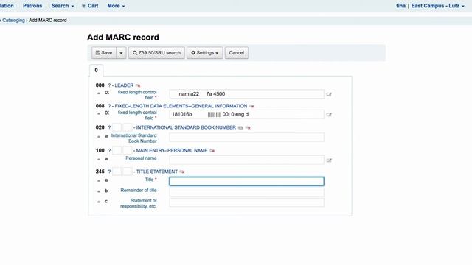This screenshot has width=472, height=265.
Task: Click the tina user link
Action: (x=400, y=6)
